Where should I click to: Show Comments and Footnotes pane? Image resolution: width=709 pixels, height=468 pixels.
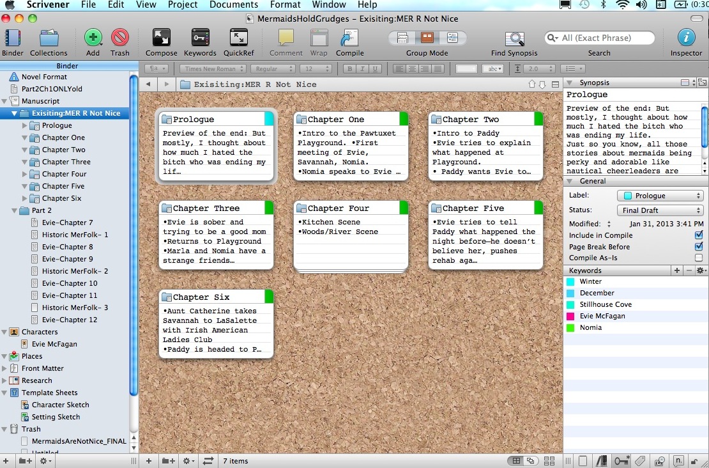pyautogui.click(x=678, y=461)
